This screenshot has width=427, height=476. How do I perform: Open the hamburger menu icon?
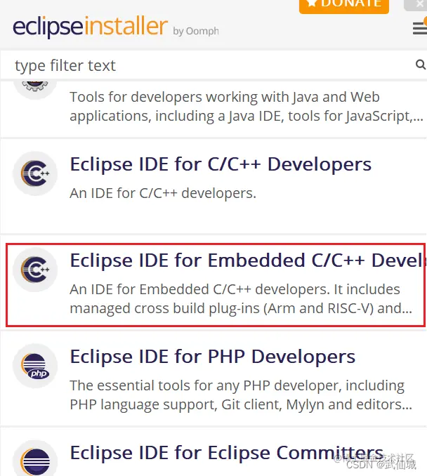pos(420,28)
